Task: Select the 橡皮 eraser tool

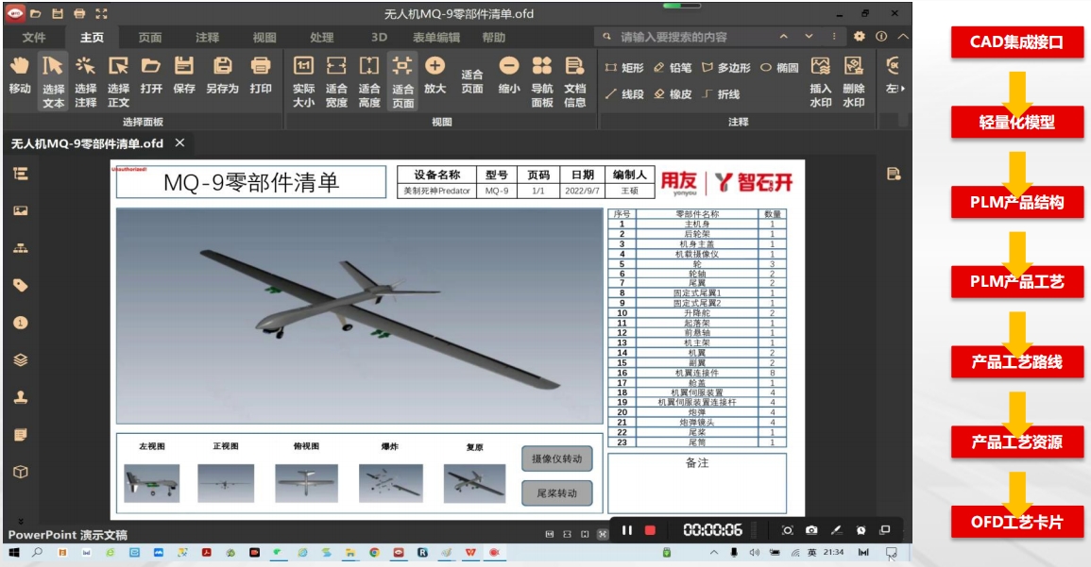Action: [673, 93]
